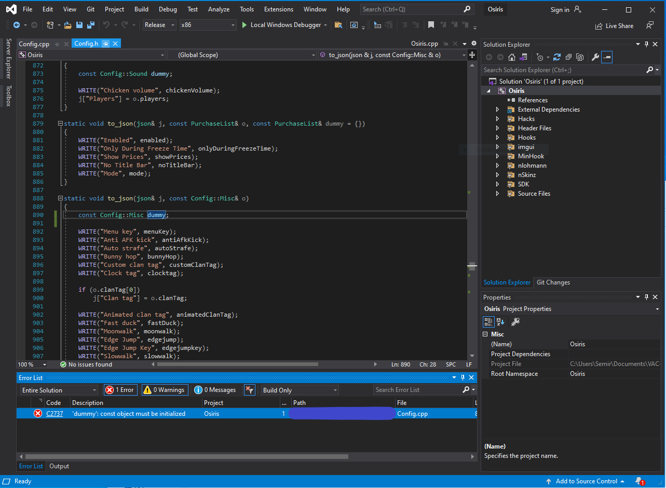
Task: Click the Save All toolbar icon
Action: coord(91,25)
